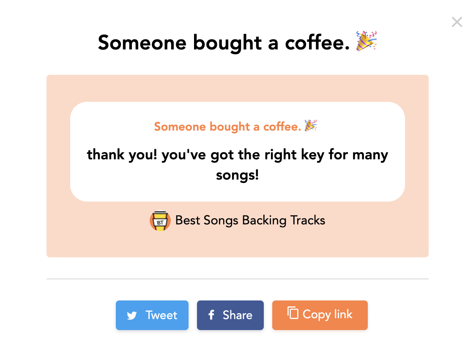476x344 pixels.
Task: Click the word songs! in message
Action: (x=238, y=175)
